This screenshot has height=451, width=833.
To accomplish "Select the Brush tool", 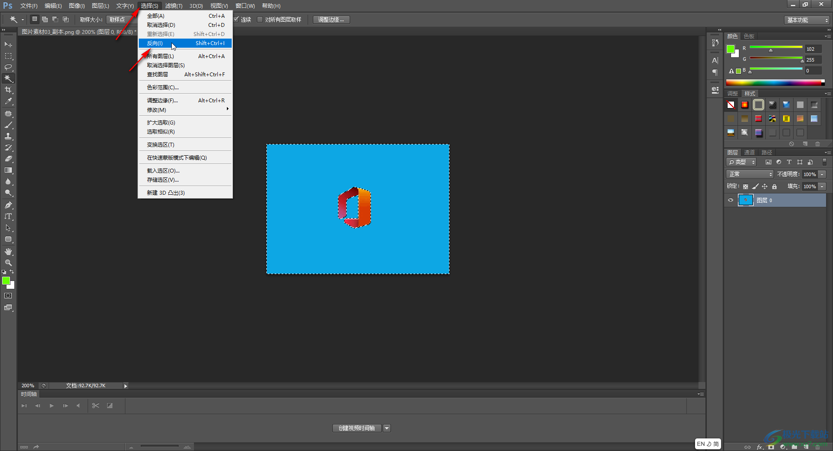I will point(8,125).
